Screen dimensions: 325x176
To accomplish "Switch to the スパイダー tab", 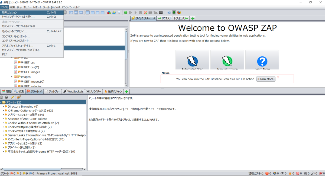I will tap(94, 92).
